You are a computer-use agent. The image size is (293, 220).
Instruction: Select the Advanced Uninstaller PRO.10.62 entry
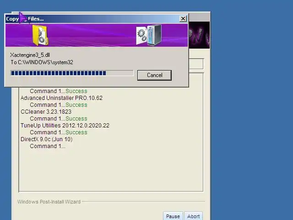(61, 98)
